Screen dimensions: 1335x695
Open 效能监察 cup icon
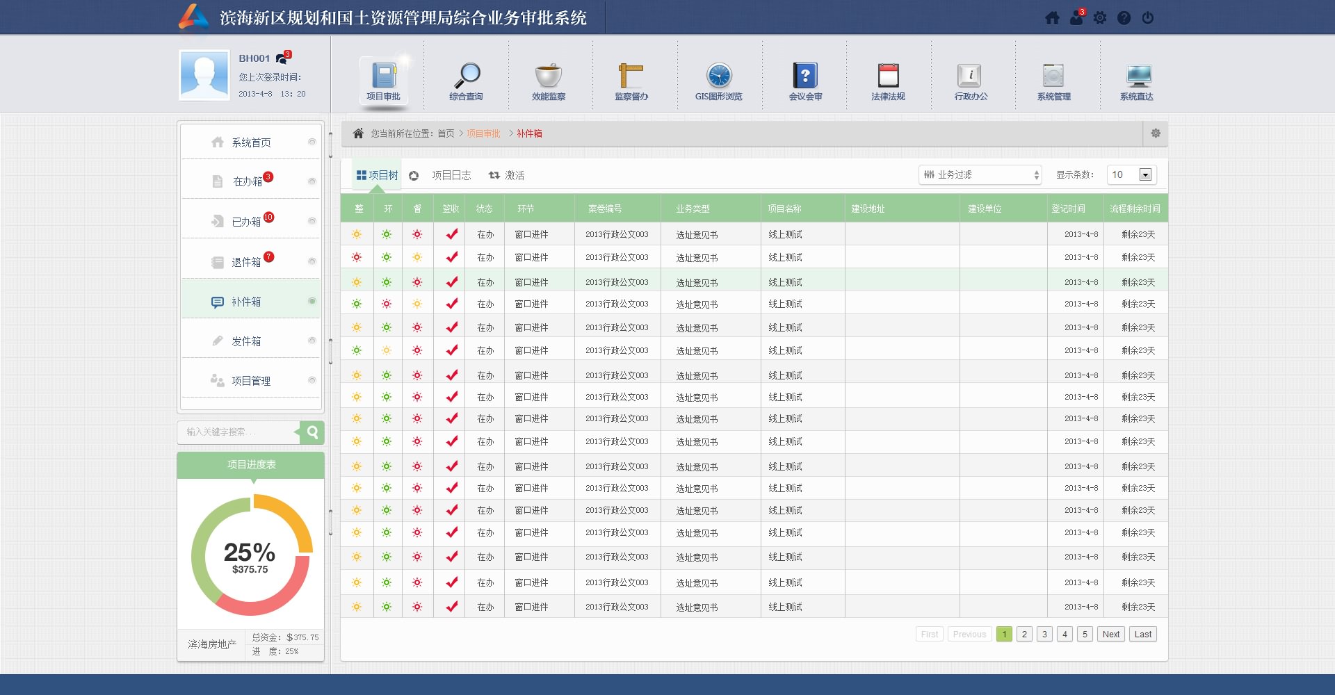[549, 82]
